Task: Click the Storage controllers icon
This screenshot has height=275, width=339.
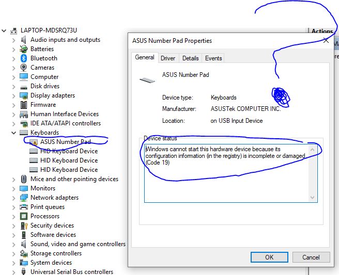Action: pyautogui.click(x=24, y=253)
